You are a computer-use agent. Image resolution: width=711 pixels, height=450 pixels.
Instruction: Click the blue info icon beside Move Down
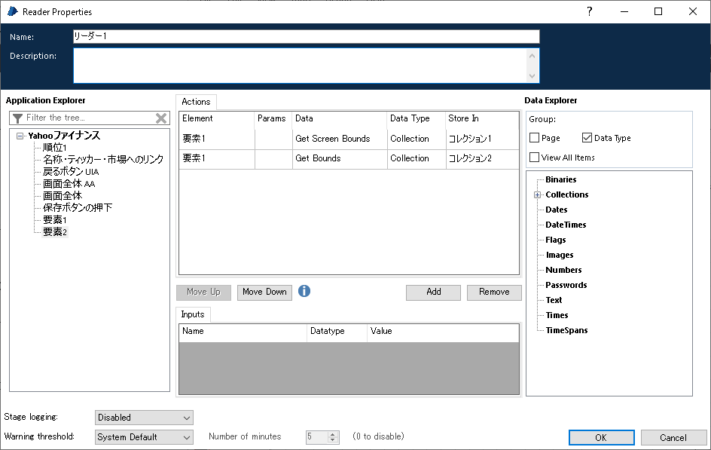click(x=304, y=291)
